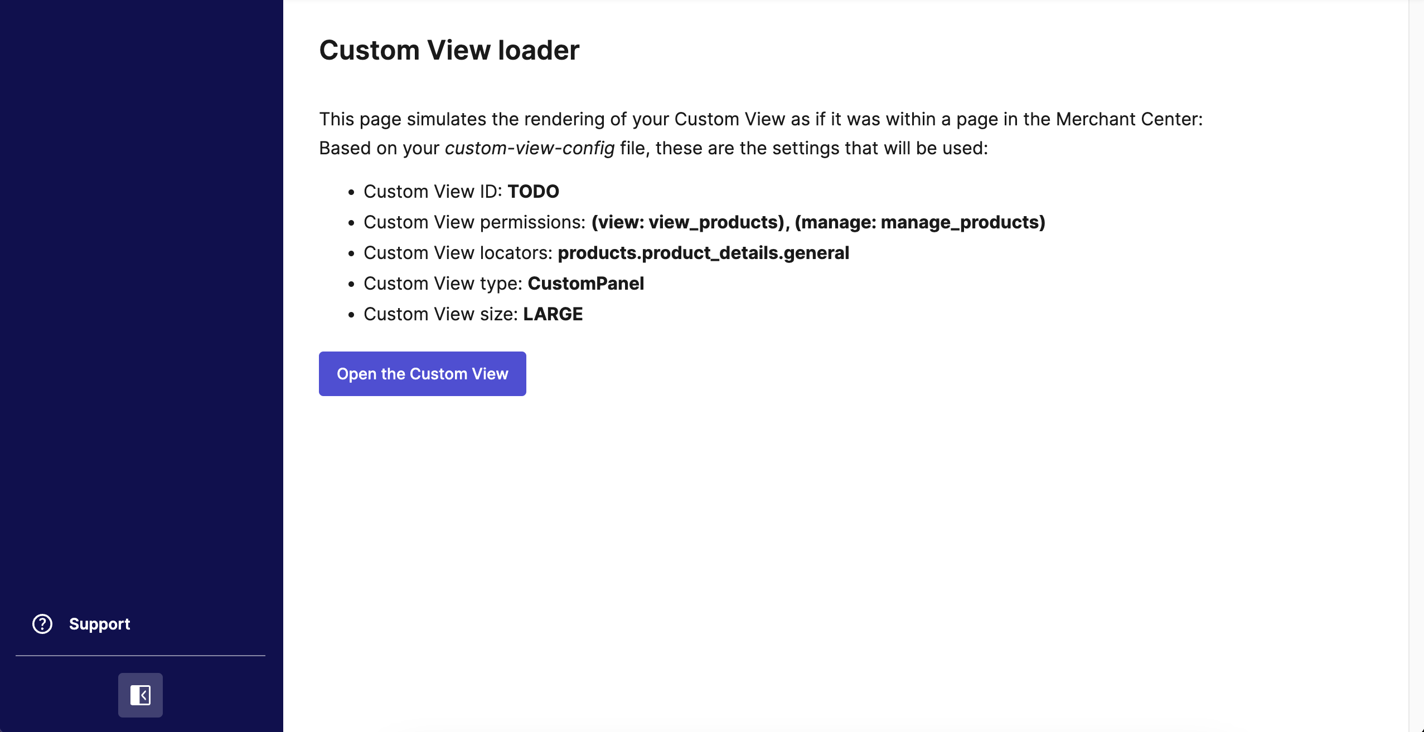Click the Support question mark icon
The image size is (1424, 732).
pos(42,624)
